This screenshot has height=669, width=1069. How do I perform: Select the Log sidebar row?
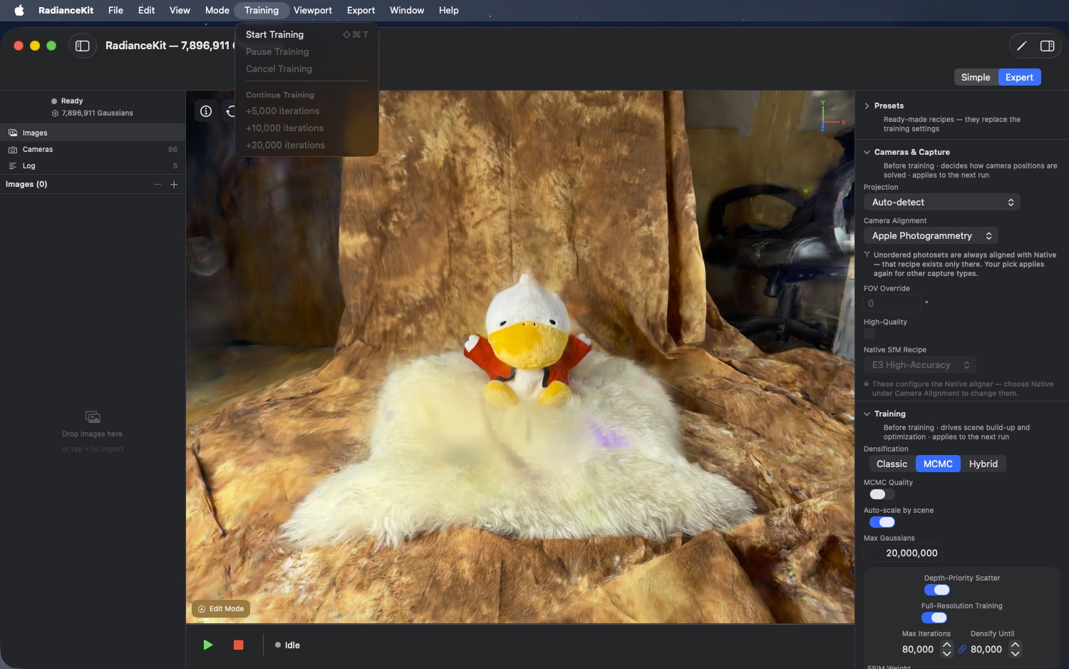click(93, 166)
